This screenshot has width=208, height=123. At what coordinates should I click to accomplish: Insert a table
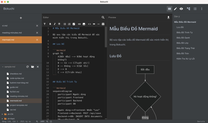tap(103, 24)
